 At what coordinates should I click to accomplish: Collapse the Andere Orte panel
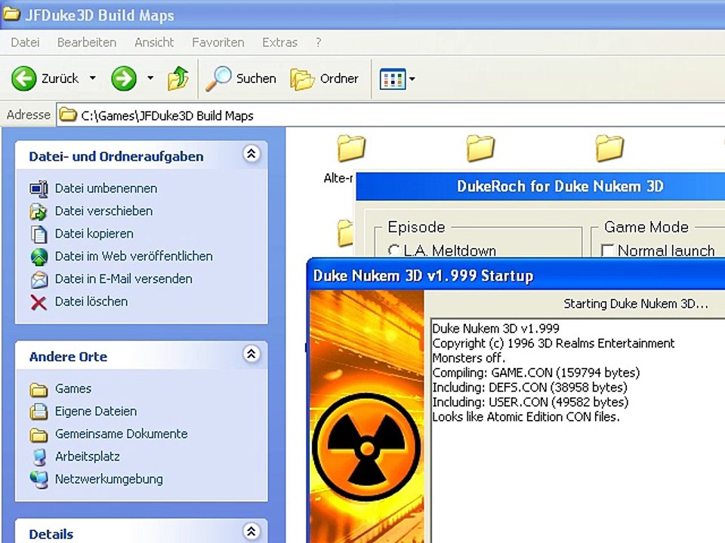(251, 354)
